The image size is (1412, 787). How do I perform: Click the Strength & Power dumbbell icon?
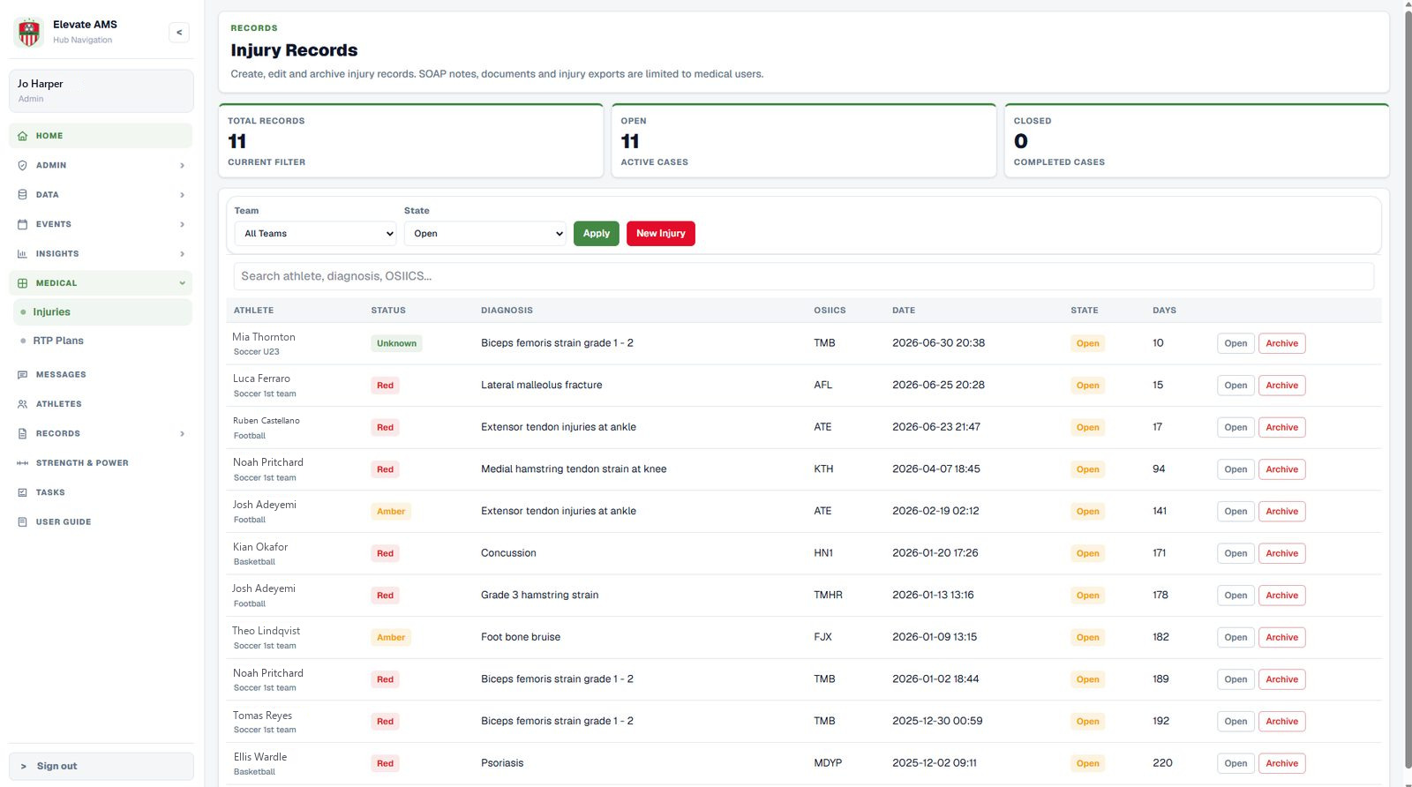[x=23, y=463]
